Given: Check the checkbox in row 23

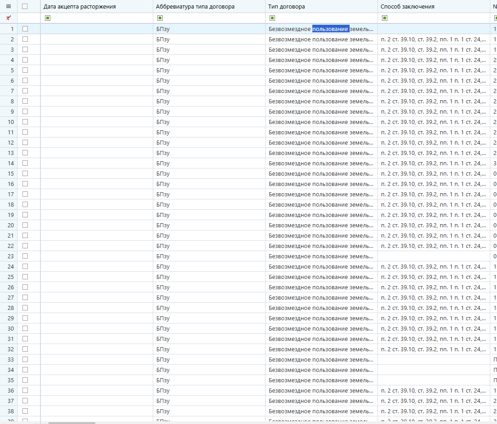Looking at the screenshot, I should pos(25,256).
